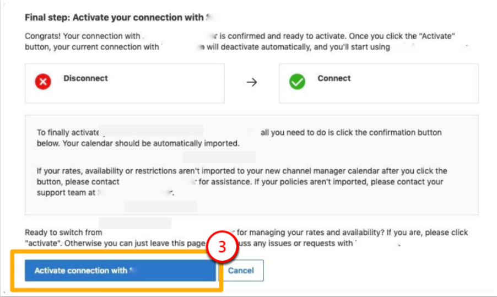Click the 'To finally activate' instruction text
The image size is (497, 297).
[67, 133]
